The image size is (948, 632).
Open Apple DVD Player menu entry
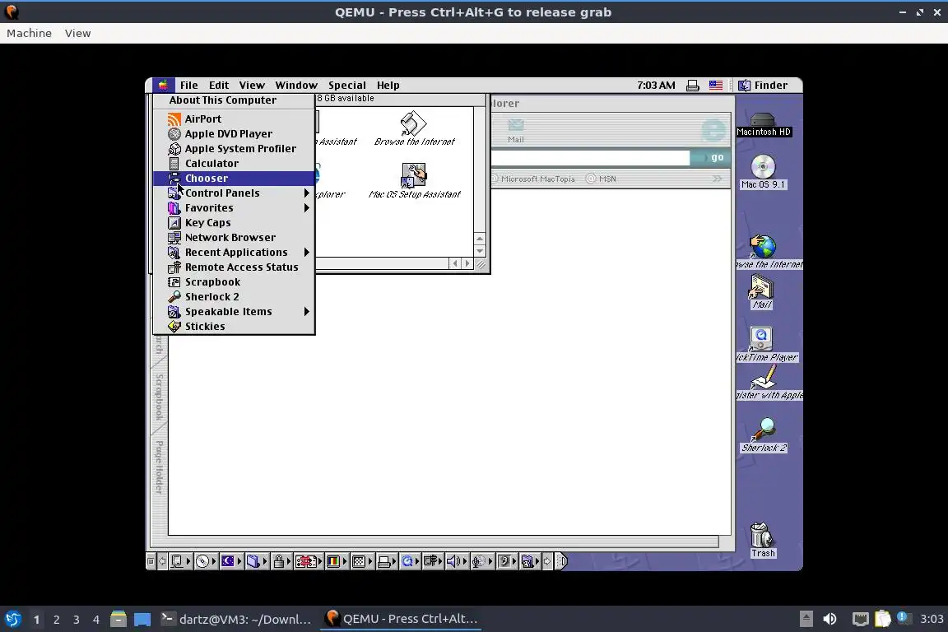(234, 133)
